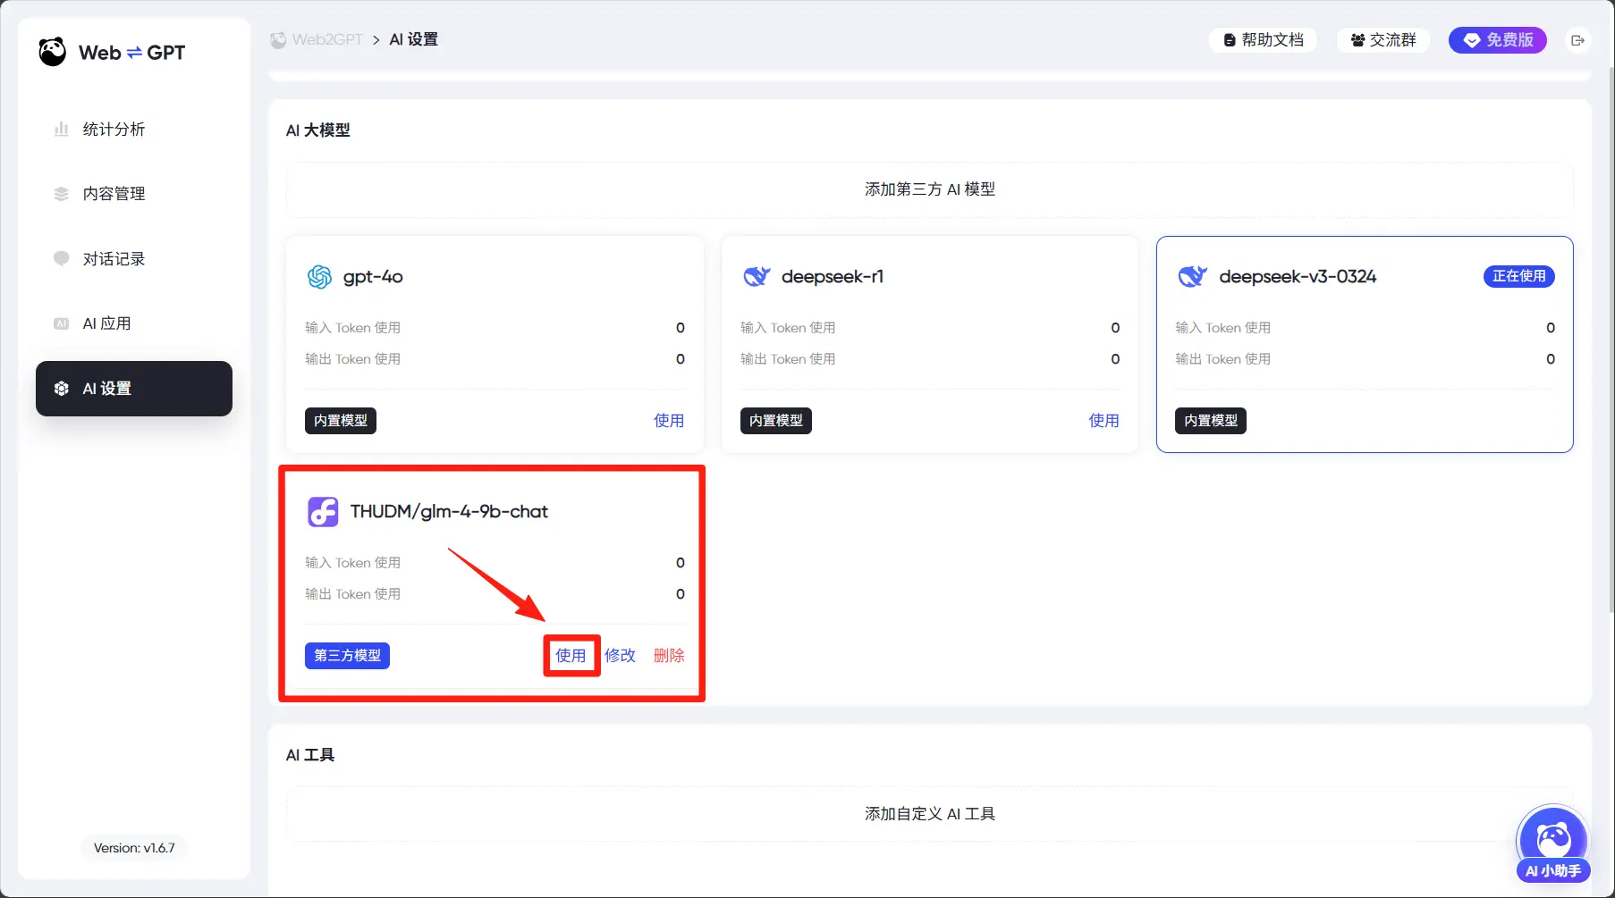Viewport: 1615px width, 898px height.
Task: Click the THUDM/glm-4-9b-chat model icon
Action: (x=323, y=512)
